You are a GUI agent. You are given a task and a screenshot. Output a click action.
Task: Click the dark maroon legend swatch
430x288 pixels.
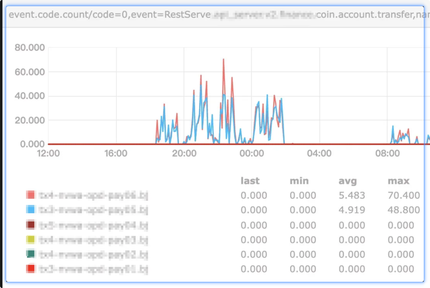tap(31, 224)
